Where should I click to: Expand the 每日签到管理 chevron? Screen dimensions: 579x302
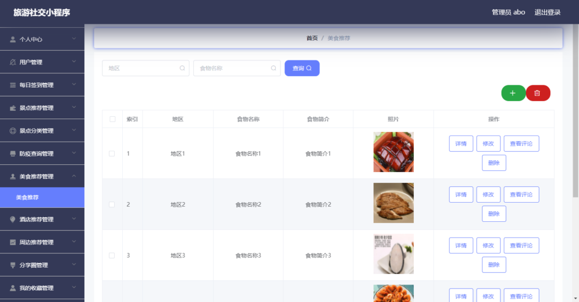pos(74,85)
